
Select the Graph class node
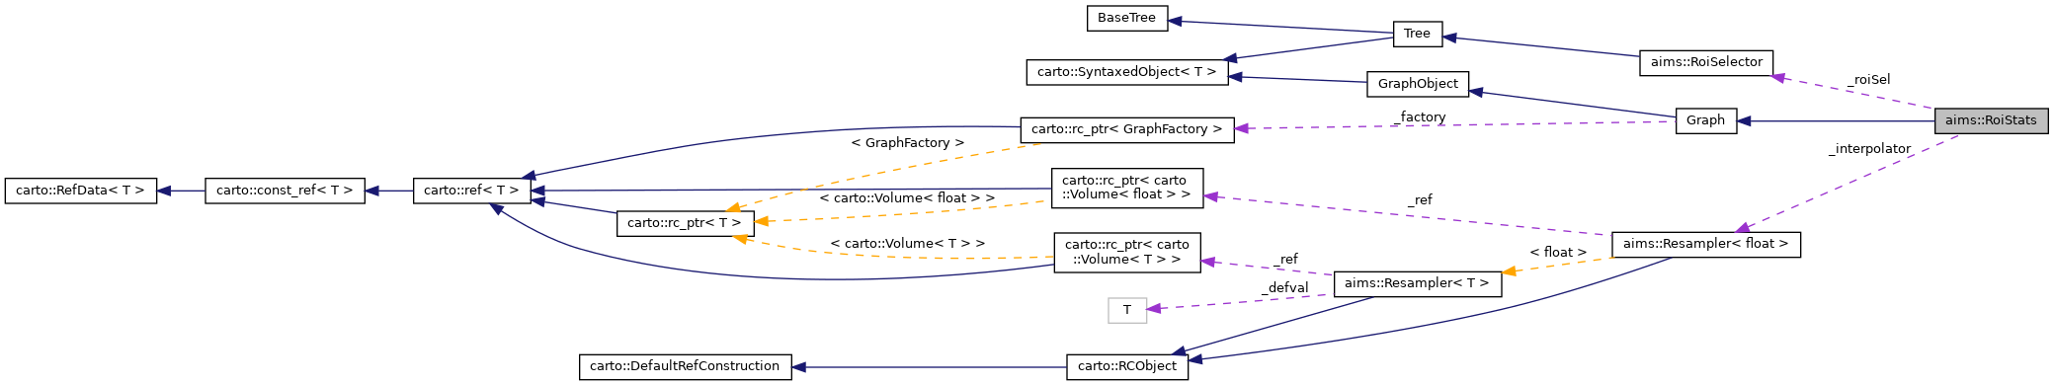click(x=1705, y=120)
